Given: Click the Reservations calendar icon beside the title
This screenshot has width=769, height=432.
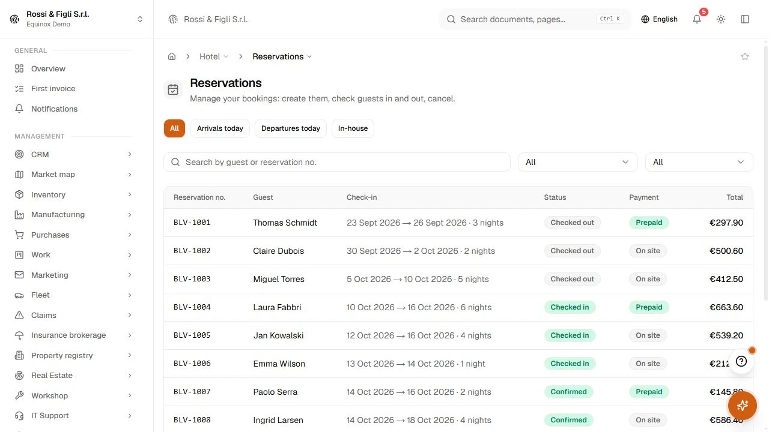Looking at the screenshot, I should 173,89.
